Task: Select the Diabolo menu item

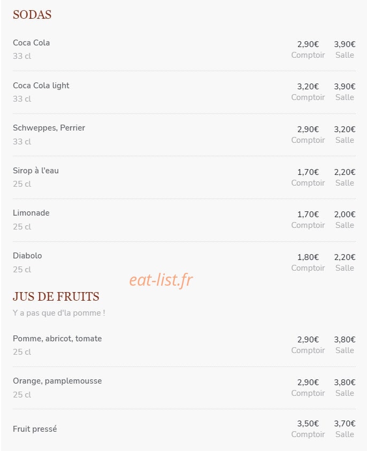Action: (x=27, y=256)
